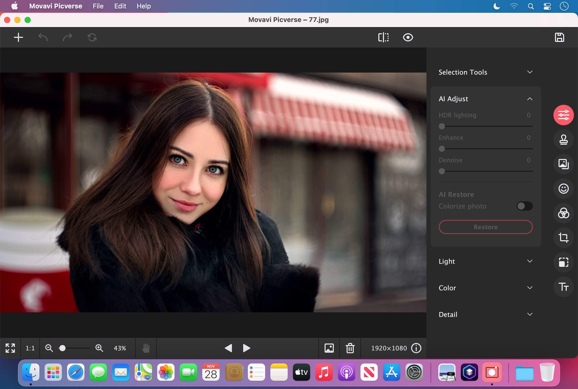
Task: Open the File menu
Action: click(x=98, y=6)
